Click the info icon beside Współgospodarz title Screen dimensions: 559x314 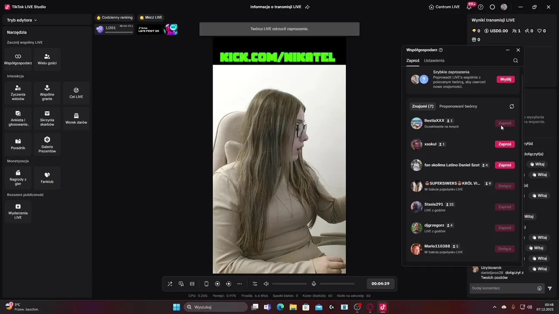point(441,50)
